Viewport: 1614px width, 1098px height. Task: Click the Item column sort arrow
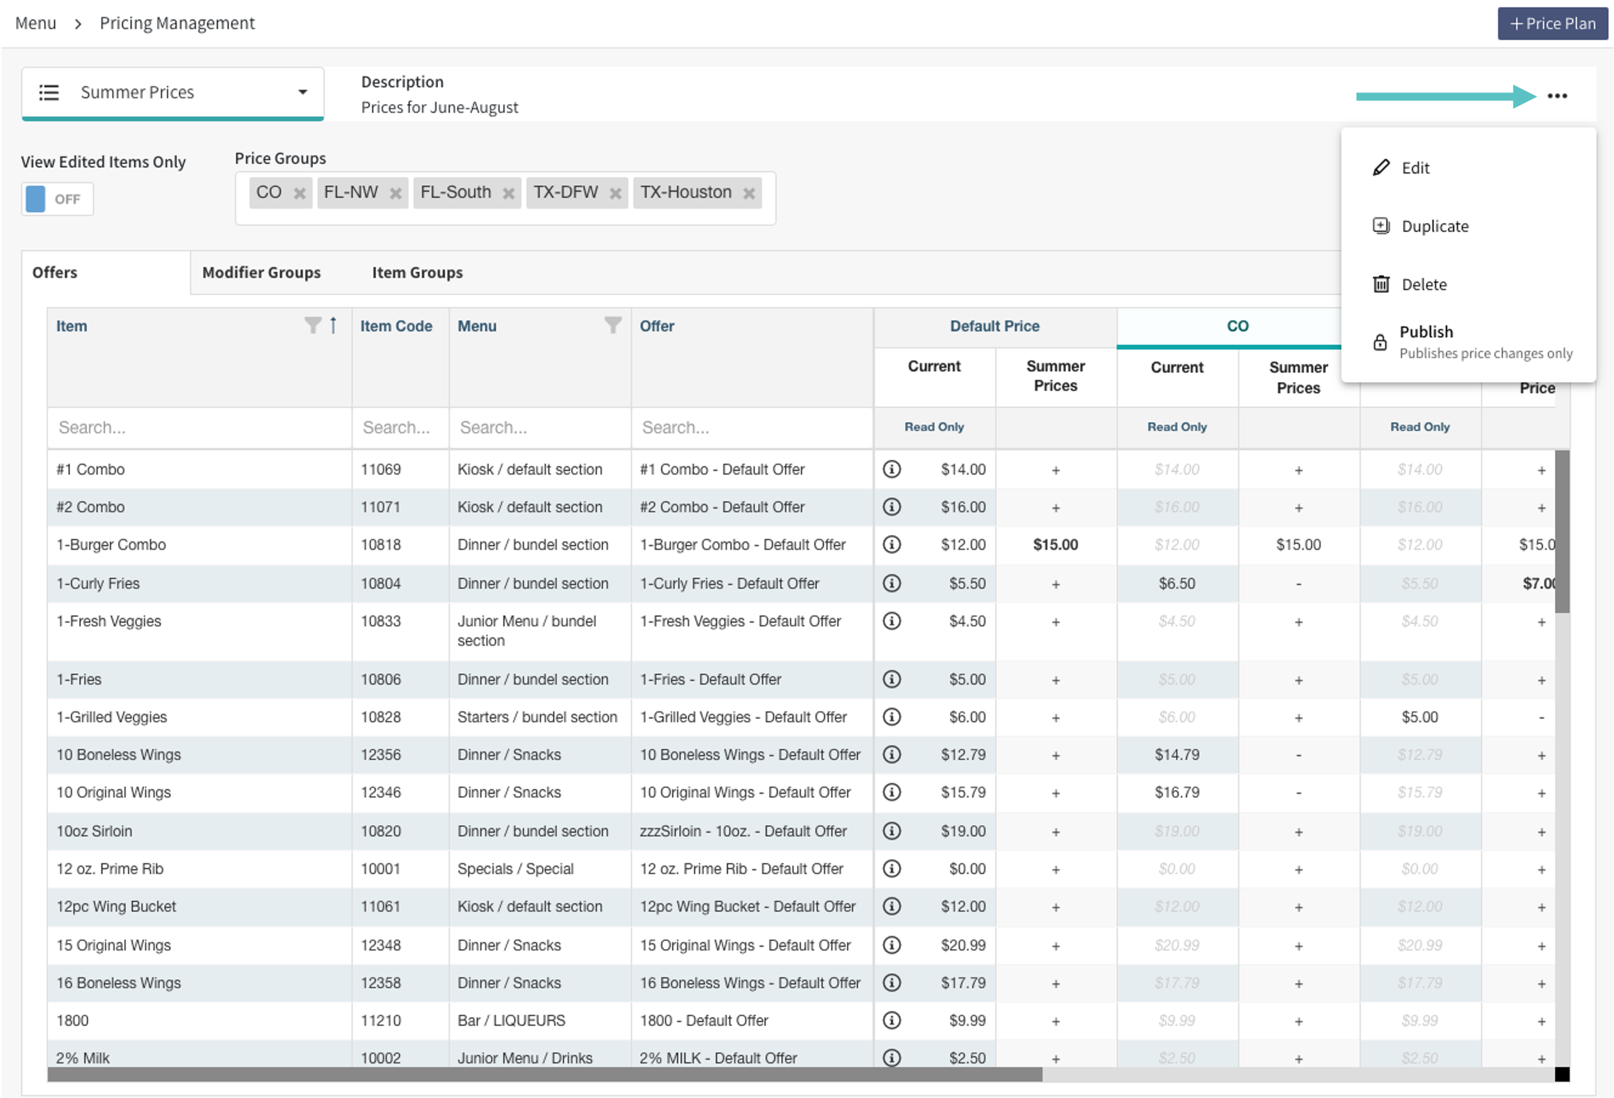coord(333,325)
